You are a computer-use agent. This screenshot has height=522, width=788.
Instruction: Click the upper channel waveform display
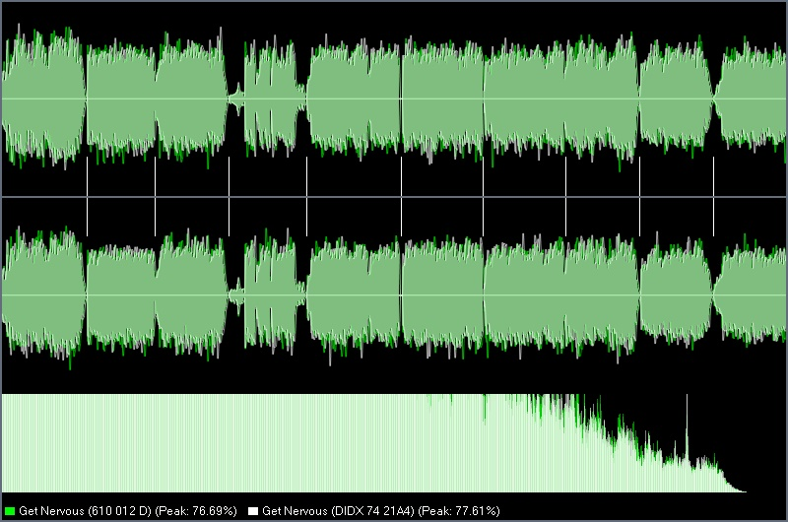coord(394,98)
